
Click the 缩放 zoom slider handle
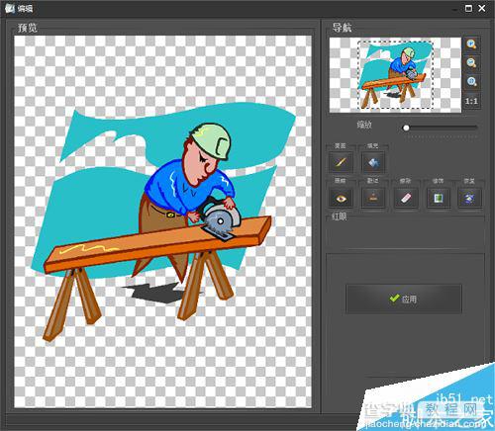coord(406,128)
